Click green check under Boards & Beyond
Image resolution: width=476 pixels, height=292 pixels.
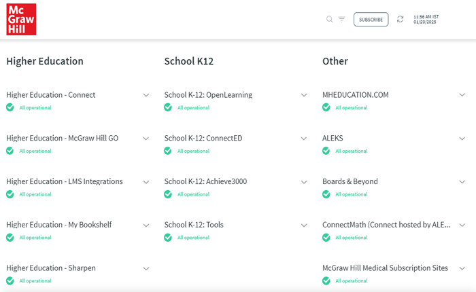(326, 194)
